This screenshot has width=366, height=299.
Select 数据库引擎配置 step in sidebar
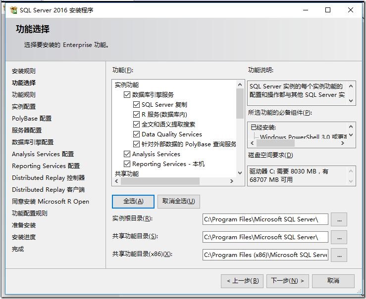pos(33,142)
